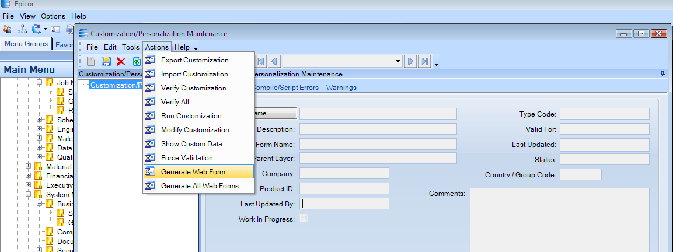Select Export Customization menu entry

coord(198,60)
